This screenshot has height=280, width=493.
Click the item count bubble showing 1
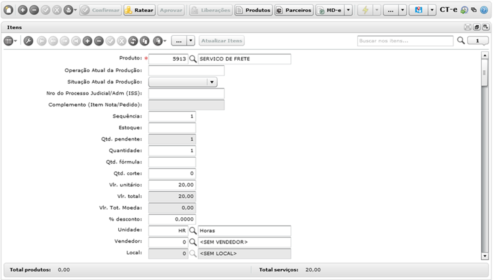478,41
